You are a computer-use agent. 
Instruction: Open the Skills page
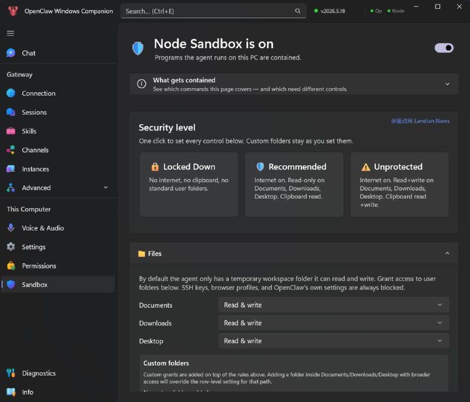click(x=58, y=131)
